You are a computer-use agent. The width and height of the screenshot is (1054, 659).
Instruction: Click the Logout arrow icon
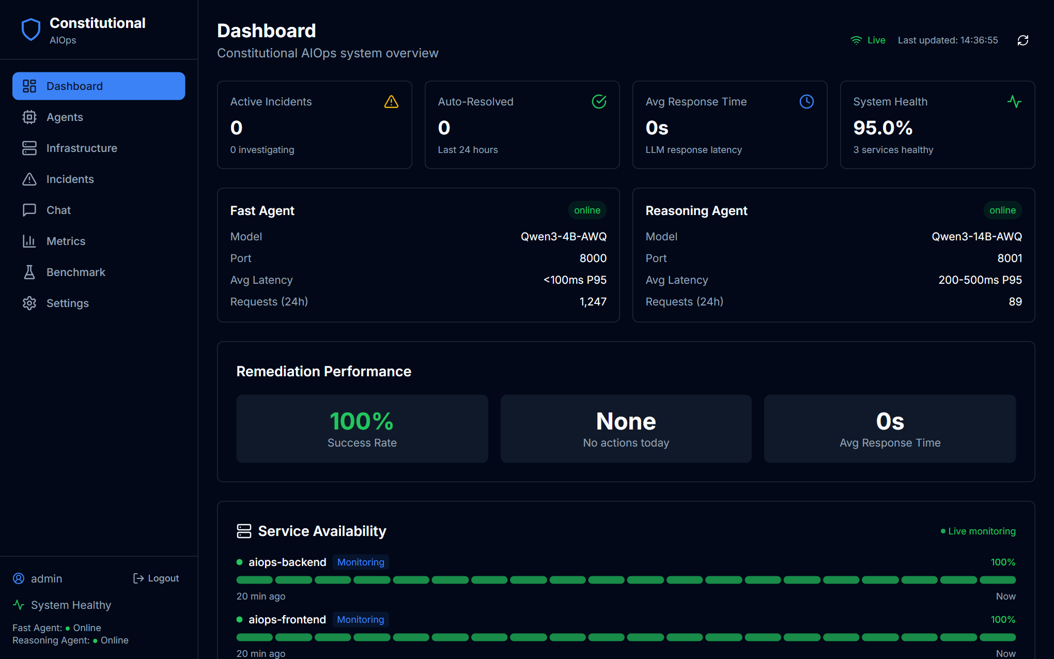point(138,578)
